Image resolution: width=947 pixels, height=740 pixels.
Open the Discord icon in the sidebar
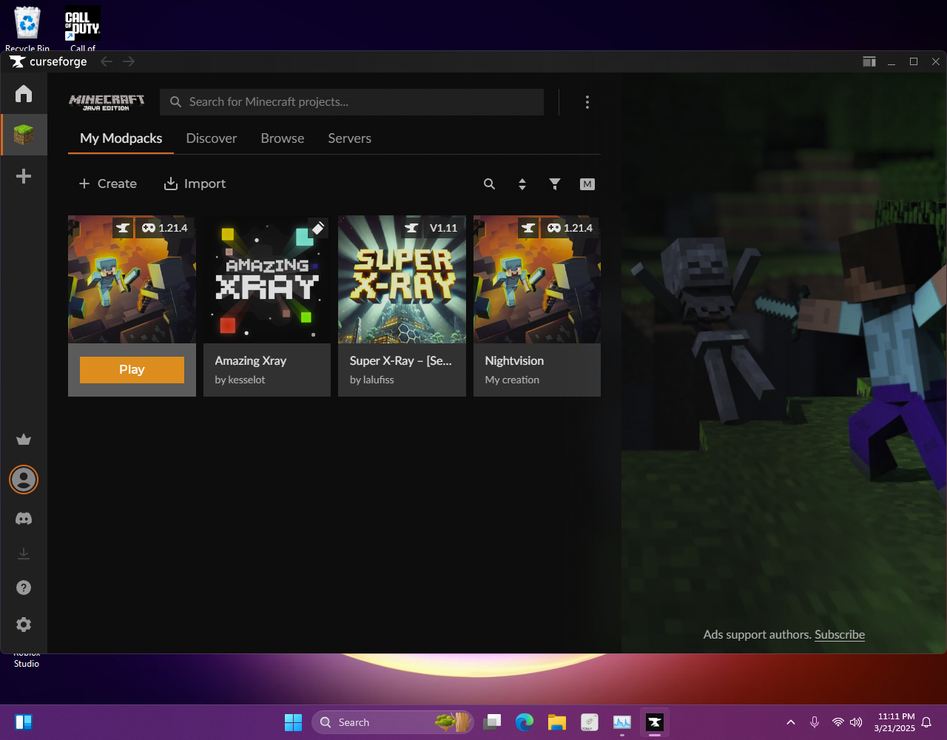tap(24, 519)
